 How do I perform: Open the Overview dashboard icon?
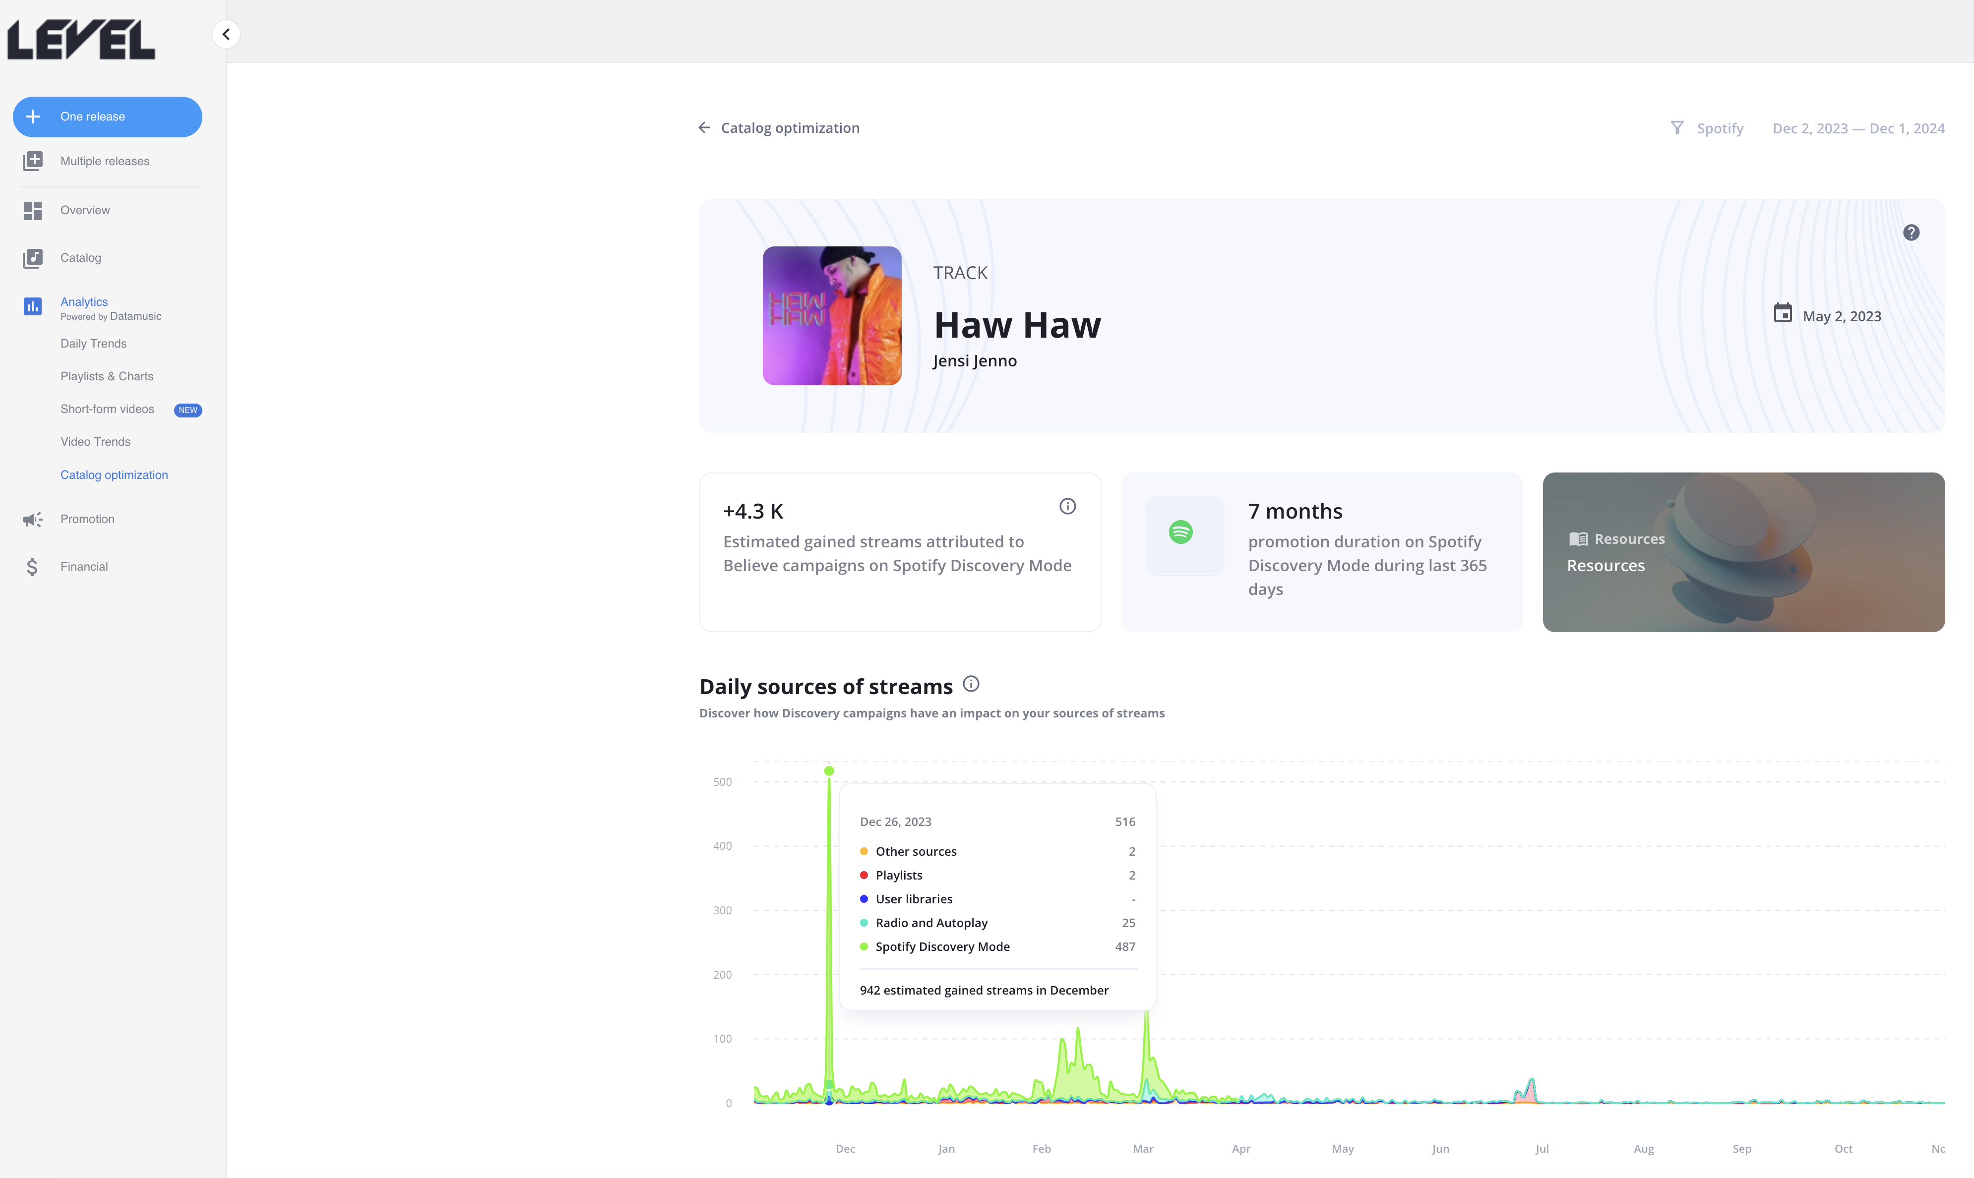pos(33,210)
